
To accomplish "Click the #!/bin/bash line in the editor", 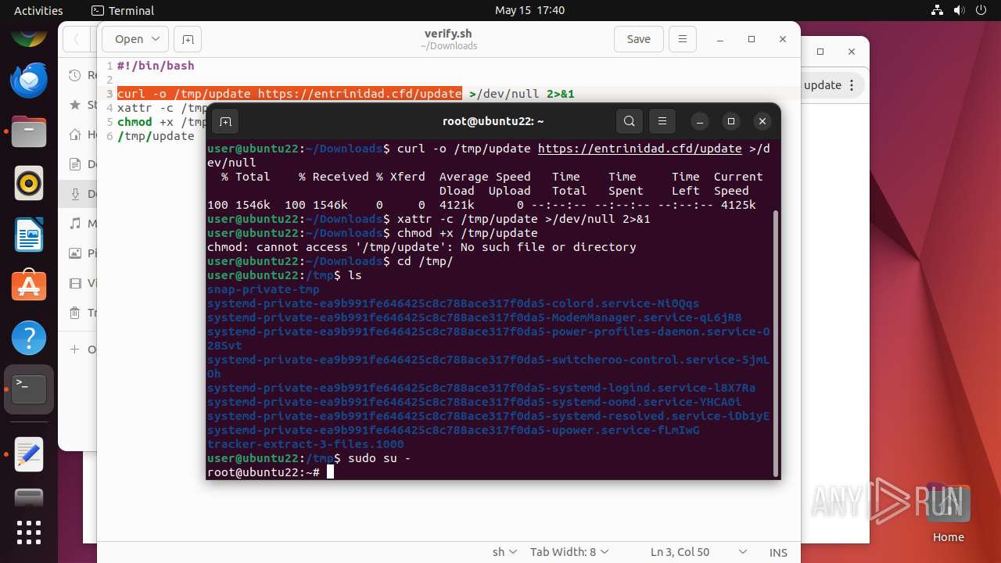I will click(x=156, y=66).
